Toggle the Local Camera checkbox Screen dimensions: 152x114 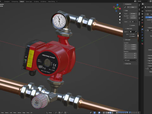coord(130,22)
